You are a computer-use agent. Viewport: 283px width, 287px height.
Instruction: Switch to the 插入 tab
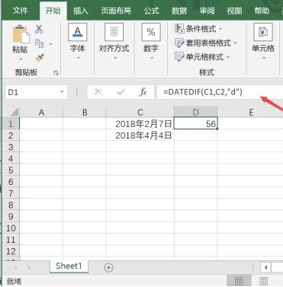[81, 11]
